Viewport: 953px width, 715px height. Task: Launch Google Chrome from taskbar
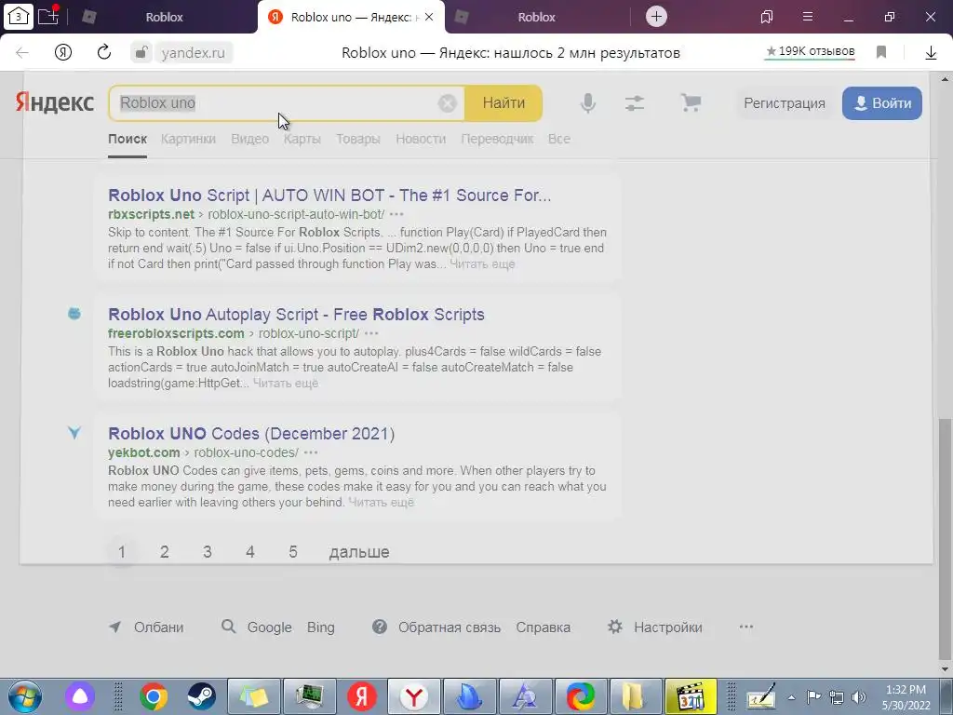coord(154,696)
